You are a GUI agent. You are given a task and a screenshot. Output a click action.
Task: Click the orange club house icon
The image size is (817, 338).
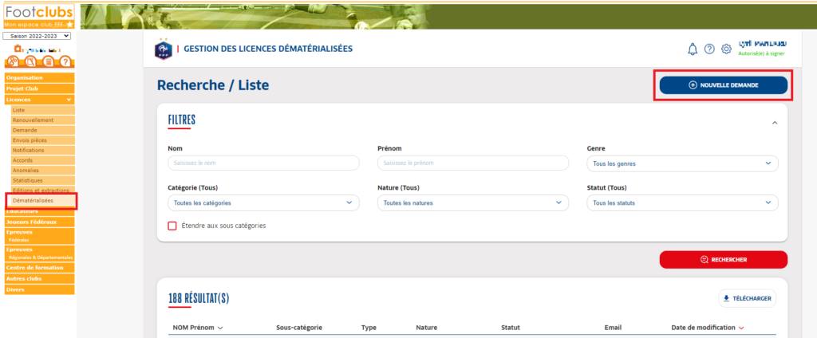pos(18,49)
